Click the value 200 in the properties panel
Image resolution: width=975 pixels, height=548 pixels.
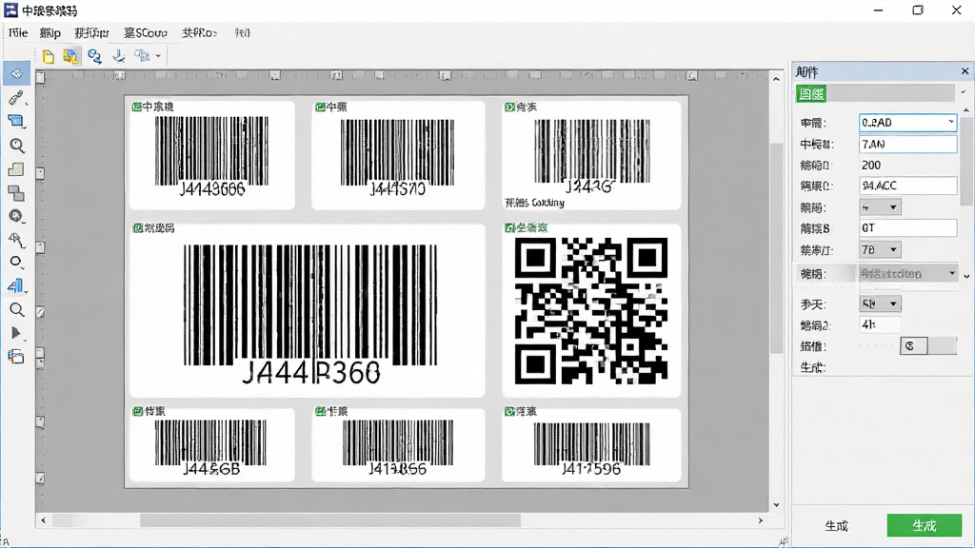click(871, 166)
